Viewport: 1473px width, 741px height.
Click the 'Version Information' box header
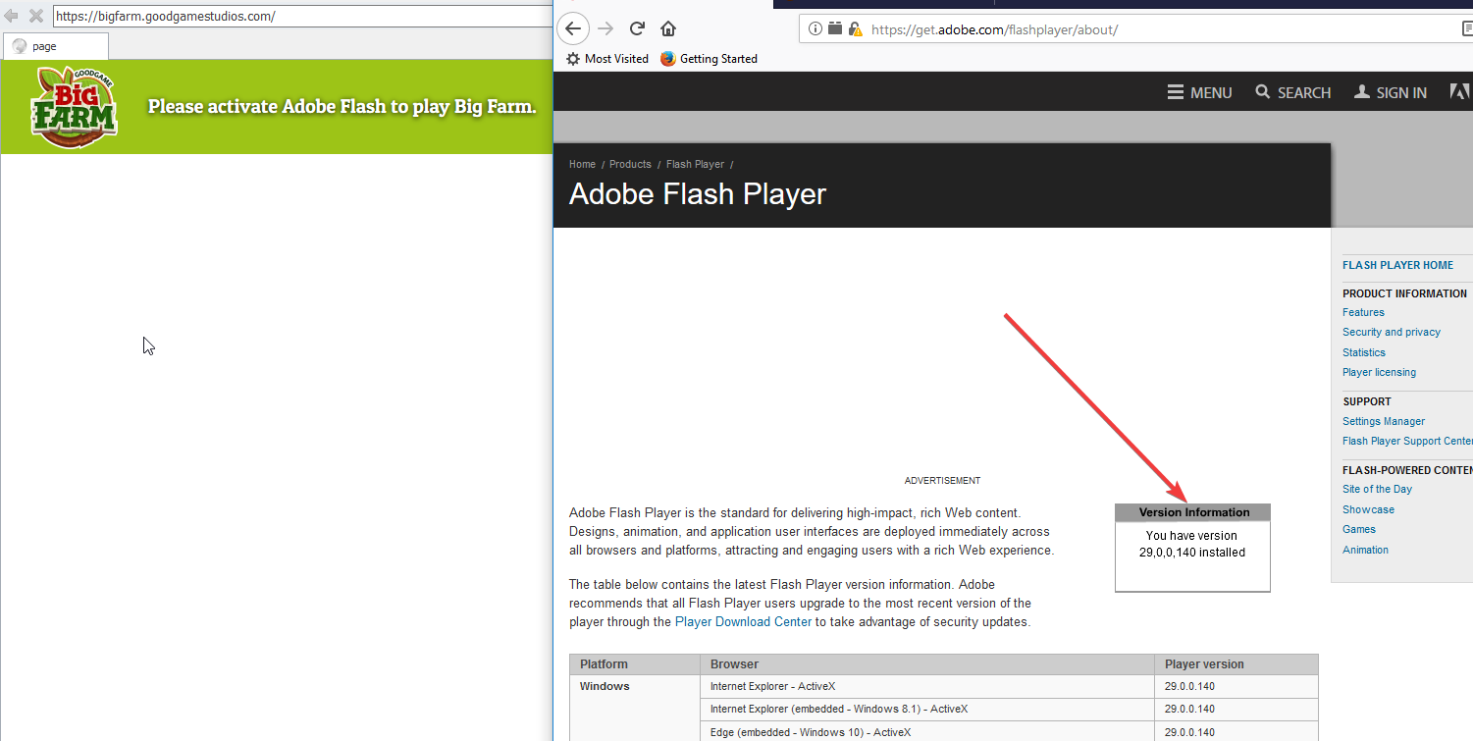[1193, 512]
